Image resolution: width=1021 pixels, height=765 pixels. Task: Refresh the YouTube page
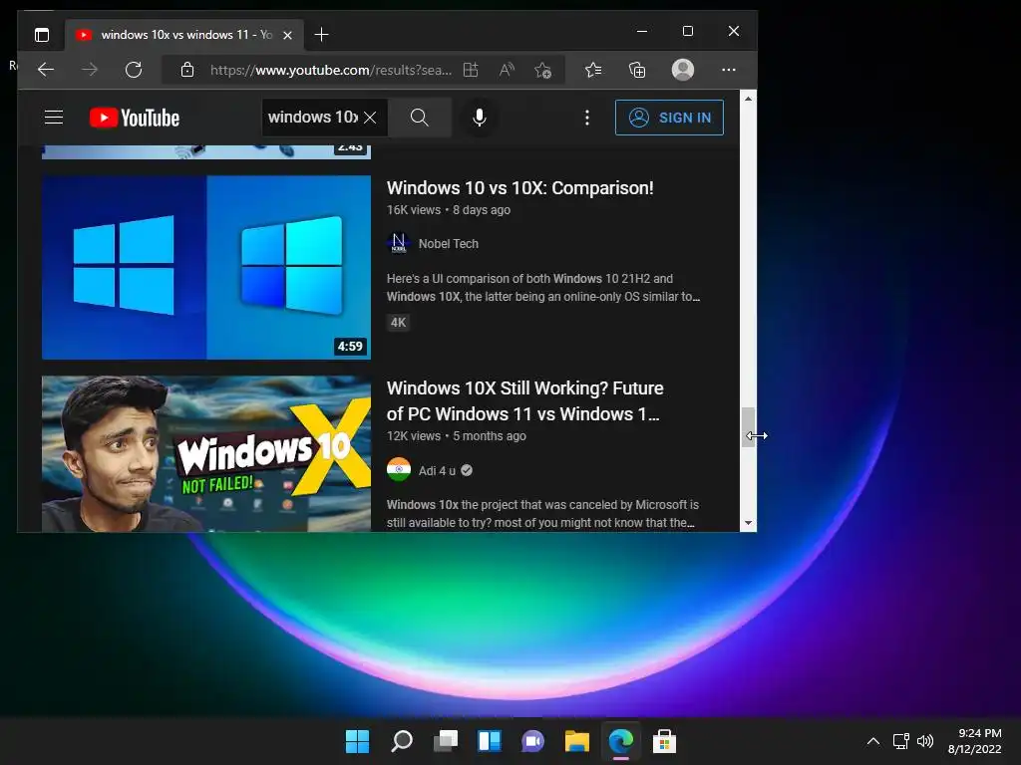[134, 70]
